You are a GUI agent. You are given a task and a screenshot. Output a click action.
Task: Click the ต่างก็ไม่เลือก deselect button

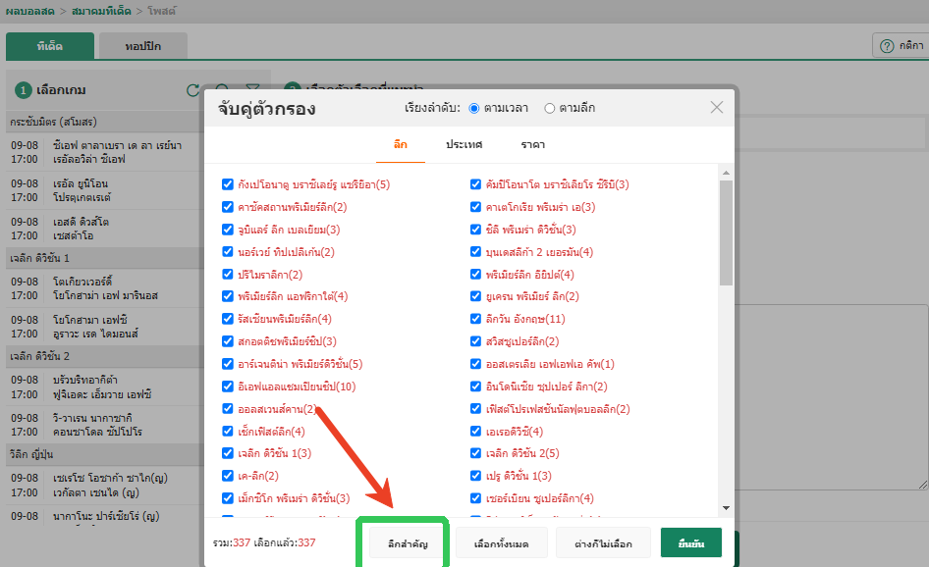pos(603,542)
